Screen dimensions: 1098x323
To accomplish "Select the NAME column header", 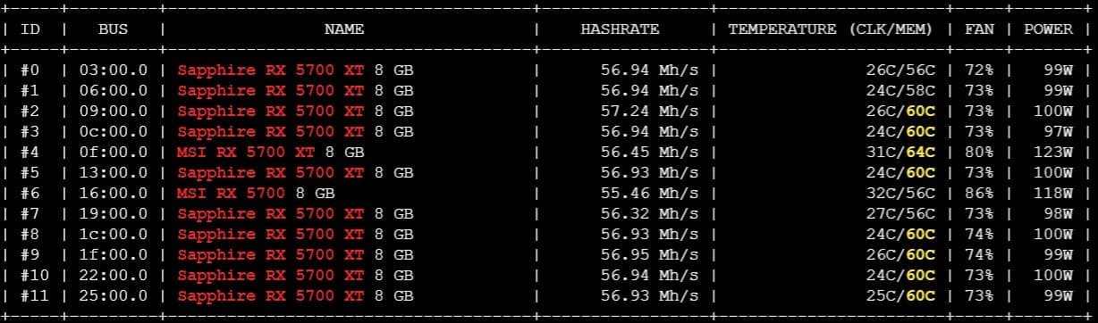I will 344,29.
